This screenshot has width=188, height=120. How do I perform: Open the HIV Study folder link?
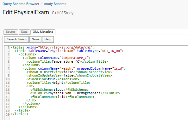[x=65, y=13]
